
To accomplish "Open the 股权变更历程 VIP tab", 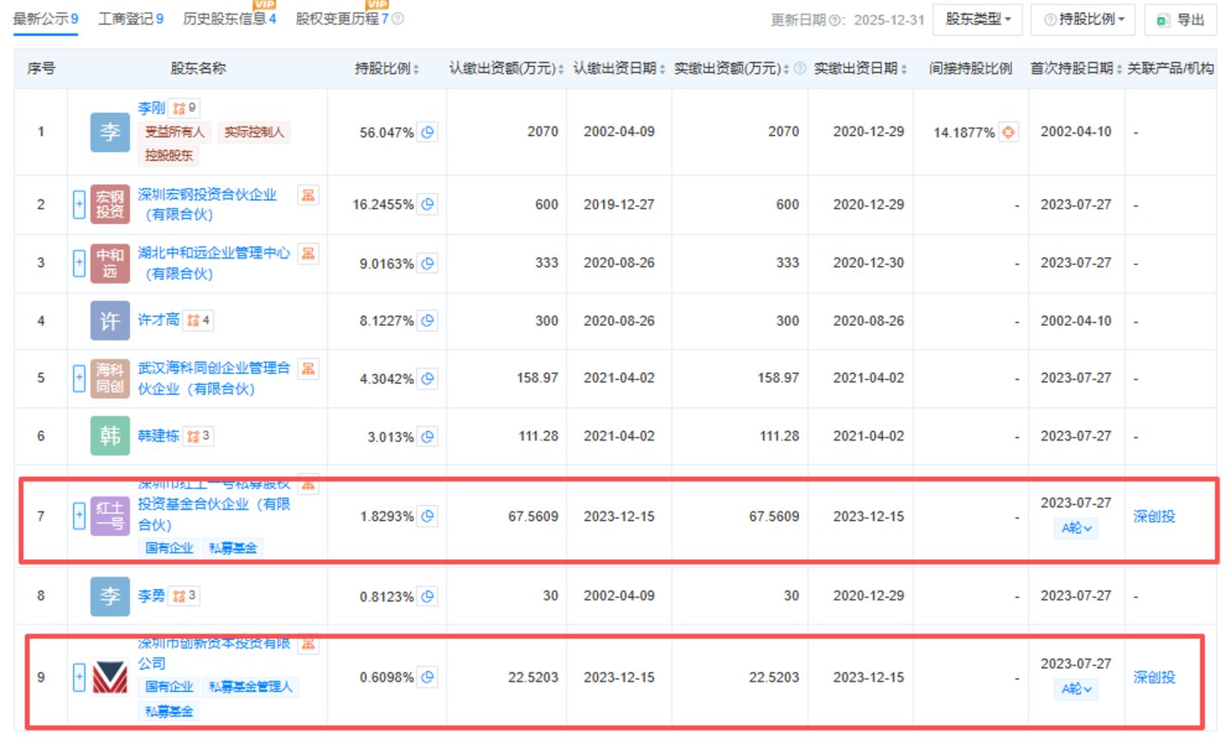I will (342, 18).
